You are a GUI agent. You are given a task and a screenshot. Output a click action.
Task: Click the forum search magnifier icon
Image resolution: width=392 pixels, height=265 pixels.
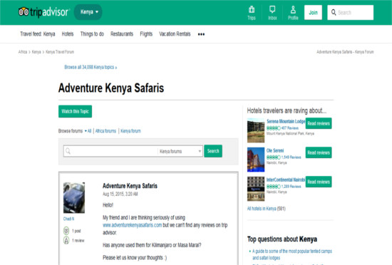[x=68, y=151]
